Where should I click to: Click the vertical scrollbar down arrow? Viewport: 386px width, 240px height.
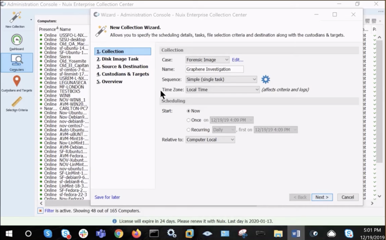pos(379,196)
